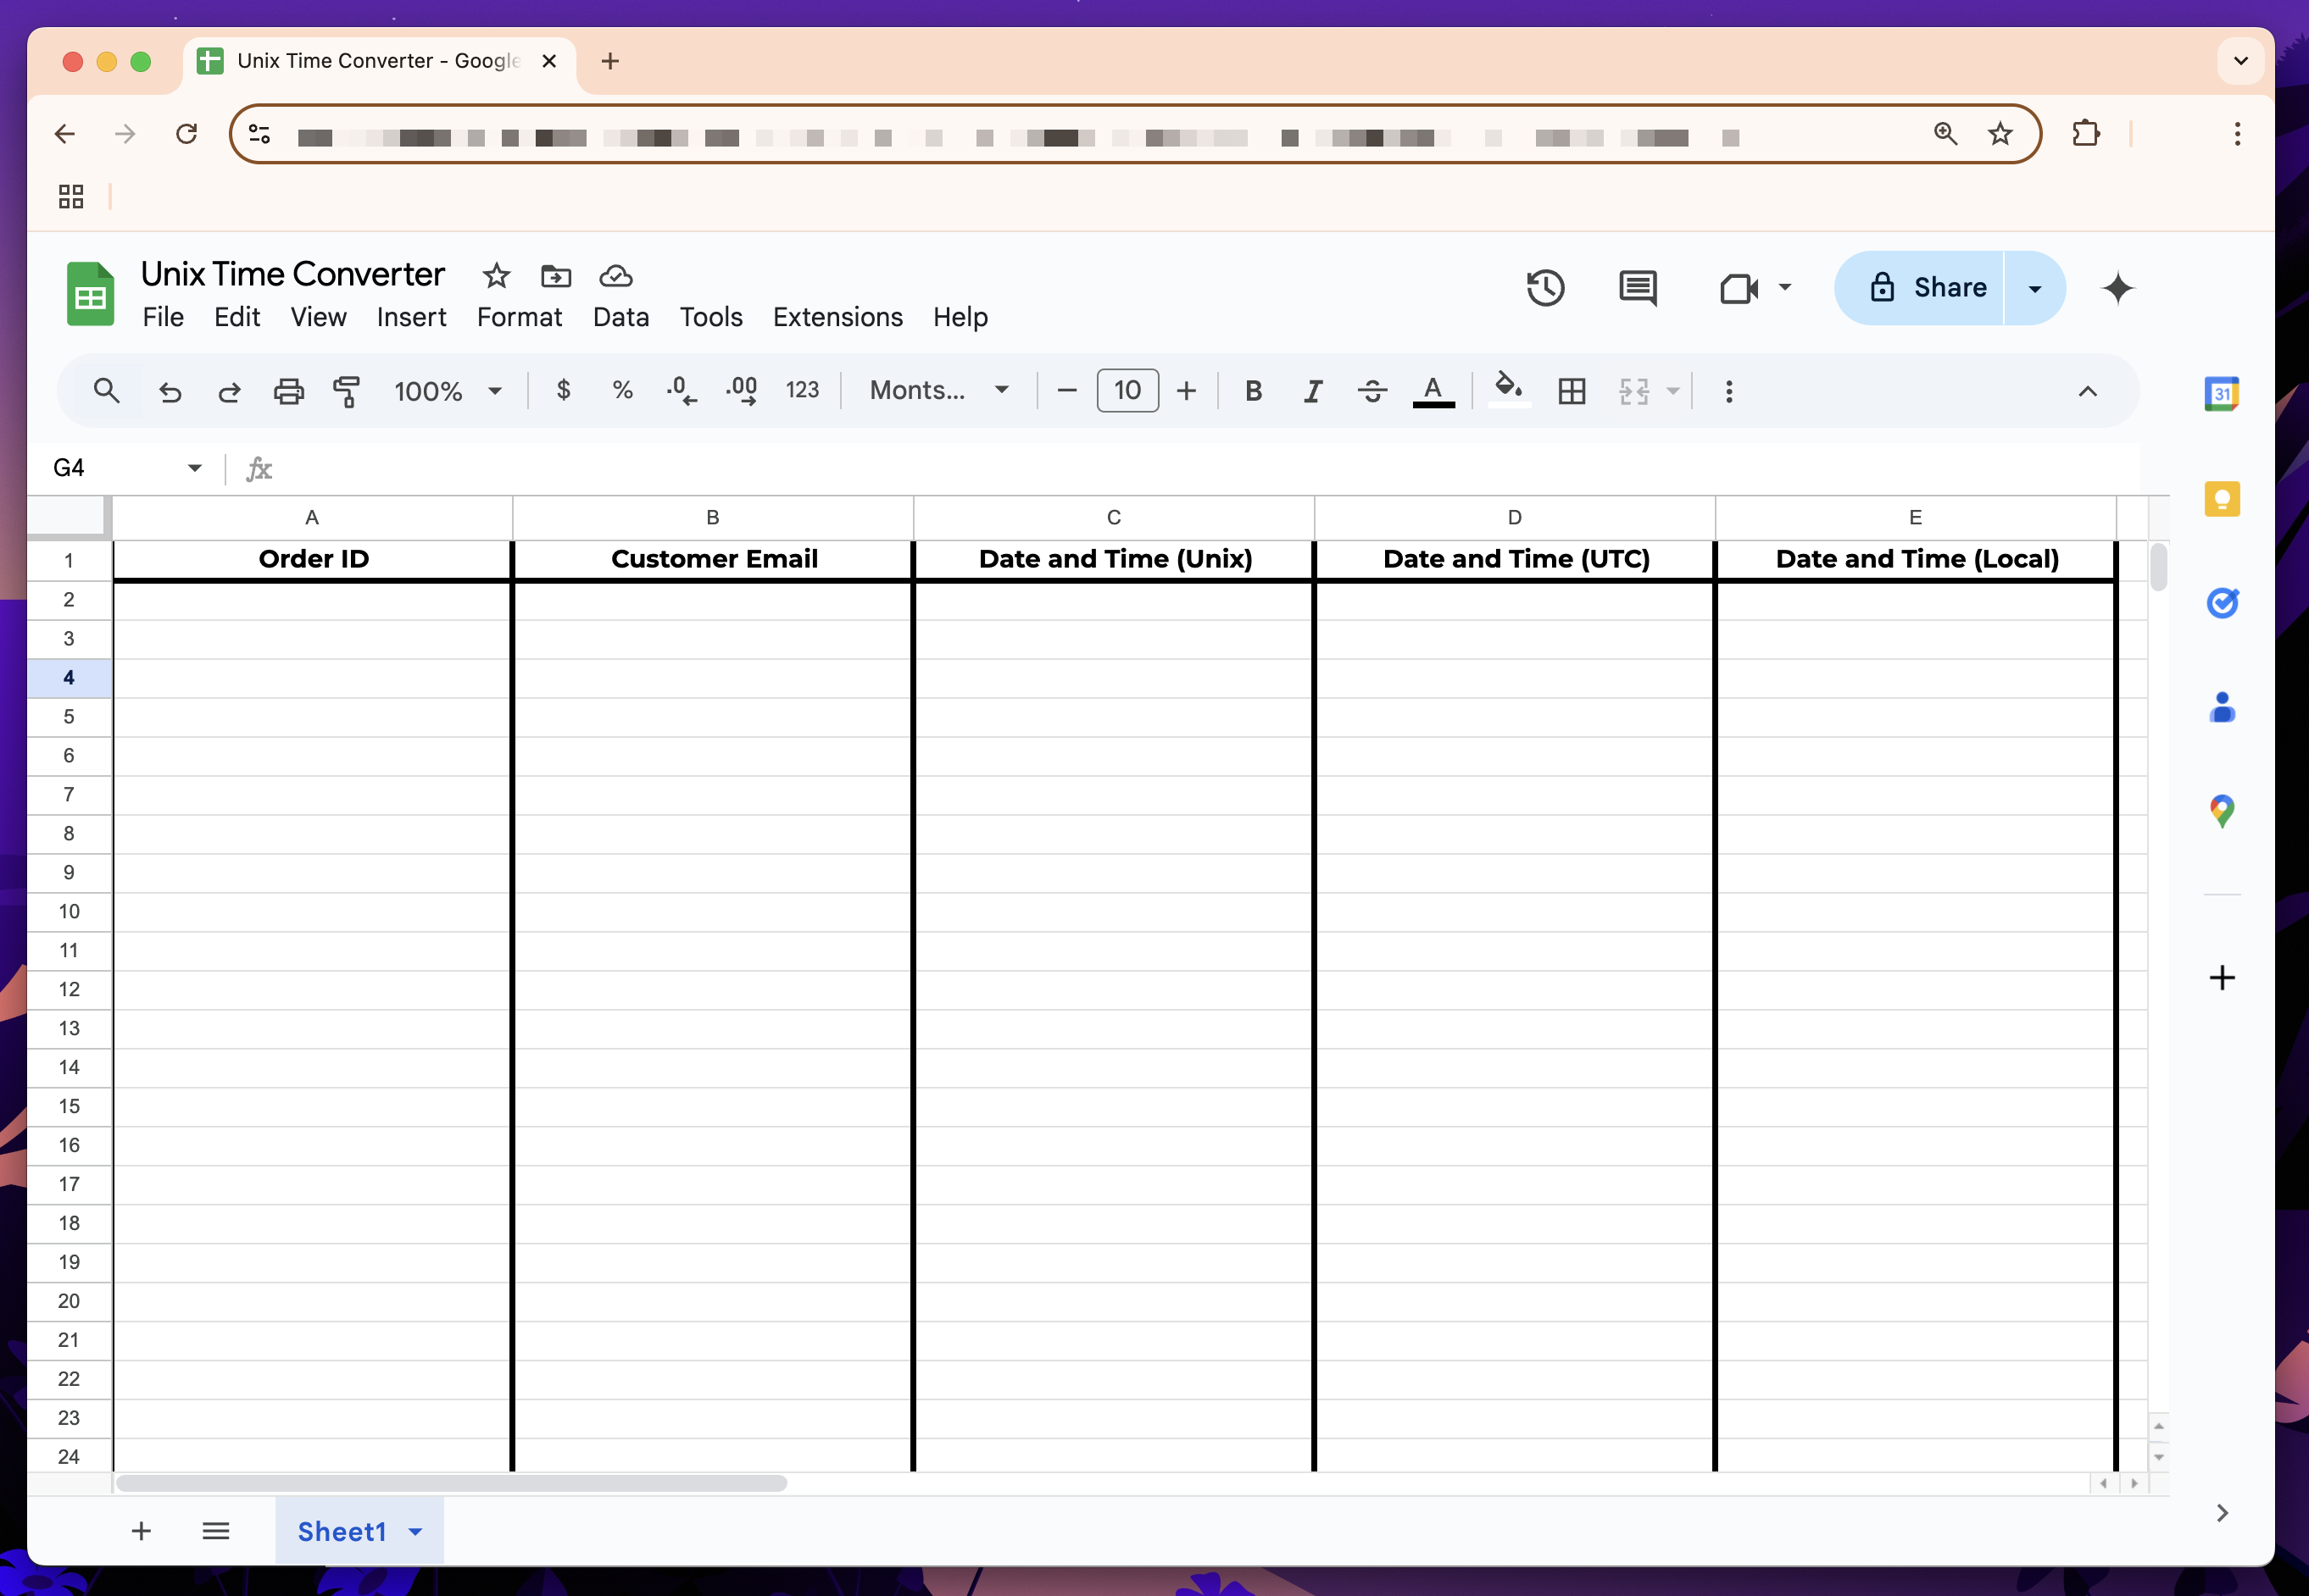Viewport: 2309px width, 1596px height.
Task: Open the Format menu
Action: (518, 317)
